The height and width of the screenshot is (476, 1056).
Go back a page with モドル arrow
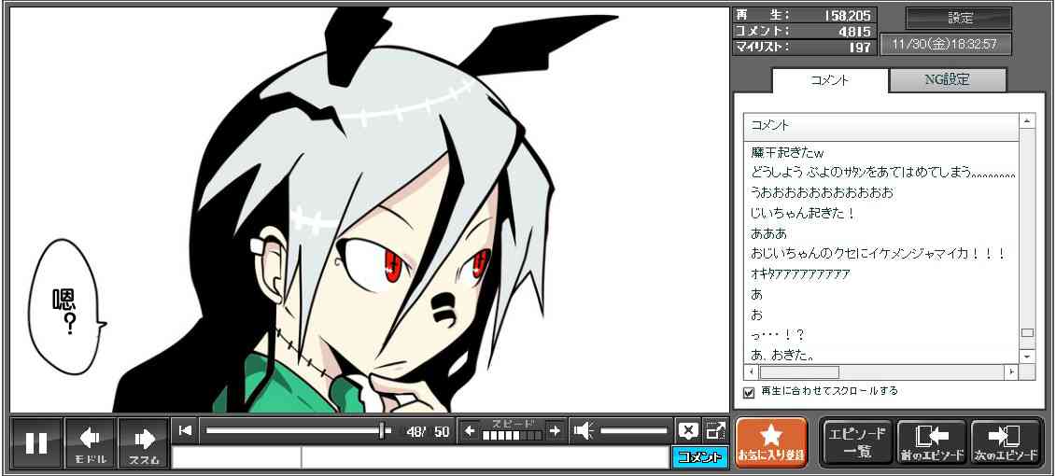(x=91, y=442)
